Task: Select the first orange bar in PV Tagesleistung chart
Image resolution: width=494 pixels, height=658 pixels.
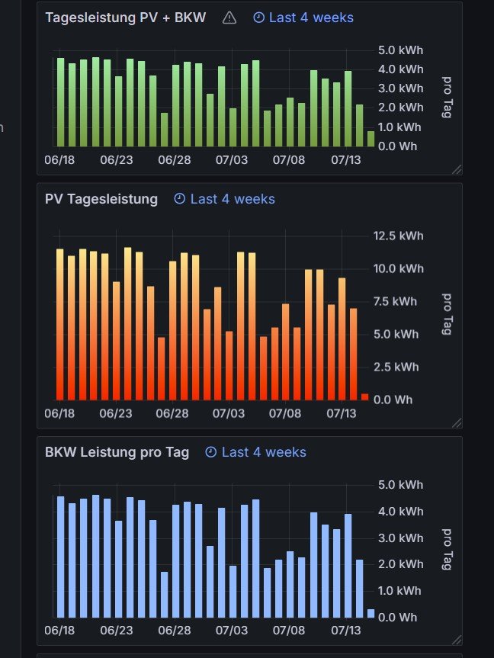Action: pos(59,324)
